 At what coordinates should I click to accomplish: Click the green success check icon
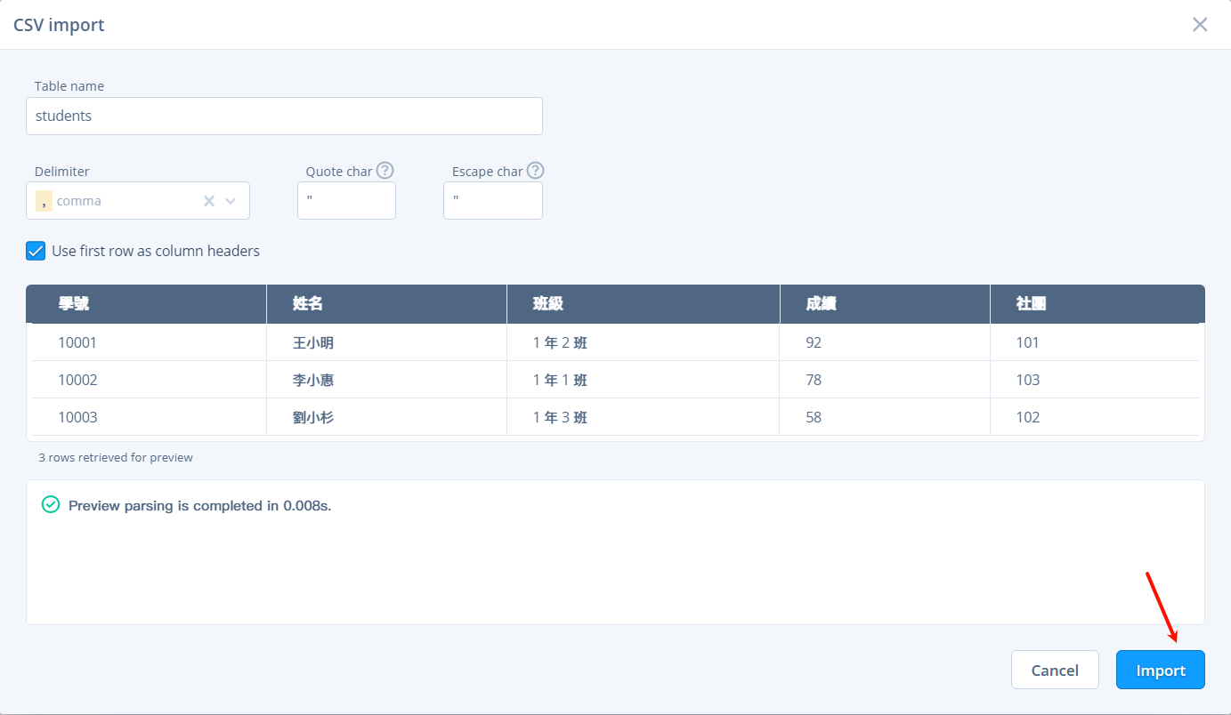coord(52,505)
